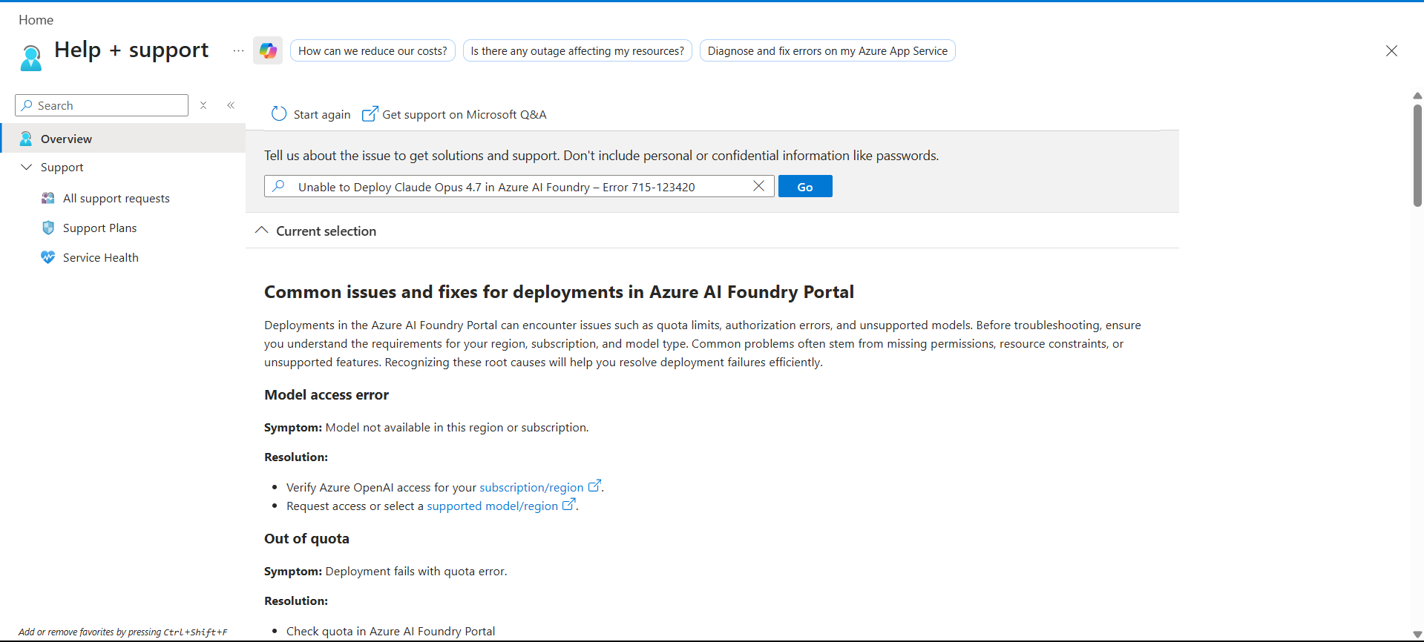Viewport: 1424px width, 642px height.
Task: Open All support requests
Action: tap(117, 198)
